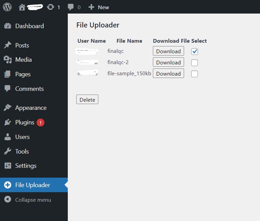Screen dimensions: 260x221
Task: Click the Tools wrench icon
Action: pyautogui.click(x=7, y=152)
